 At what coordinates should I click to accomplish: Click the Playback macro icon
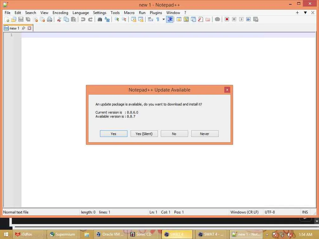(x=241, y=19)
